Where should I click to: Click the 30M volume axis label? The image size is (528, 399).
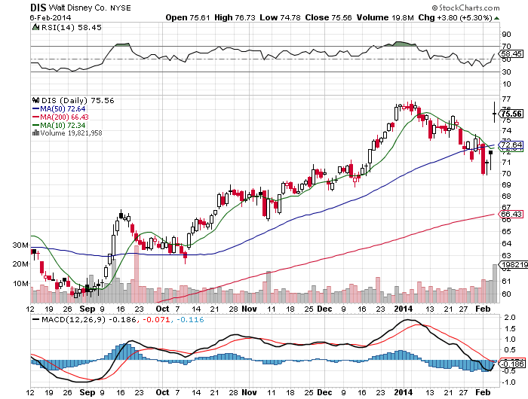pyautogui.click(x=20, y=245)
